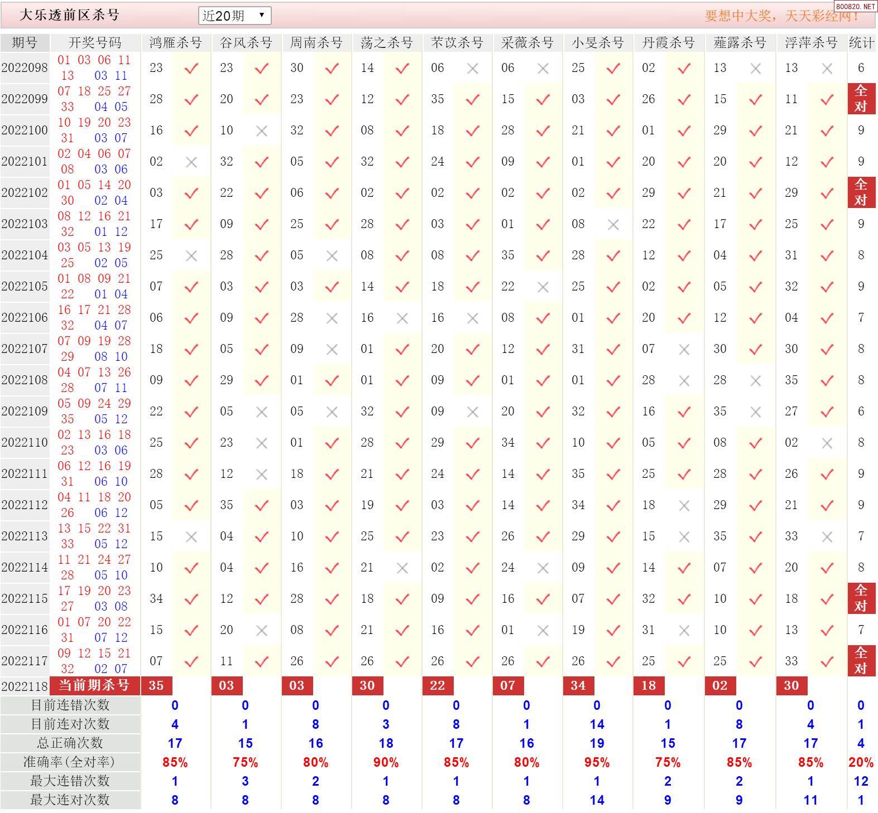The height and width of the screenshot is (813, 878).
Task: Click the 当前期杀号 red label
Action: tap(94, 685)
